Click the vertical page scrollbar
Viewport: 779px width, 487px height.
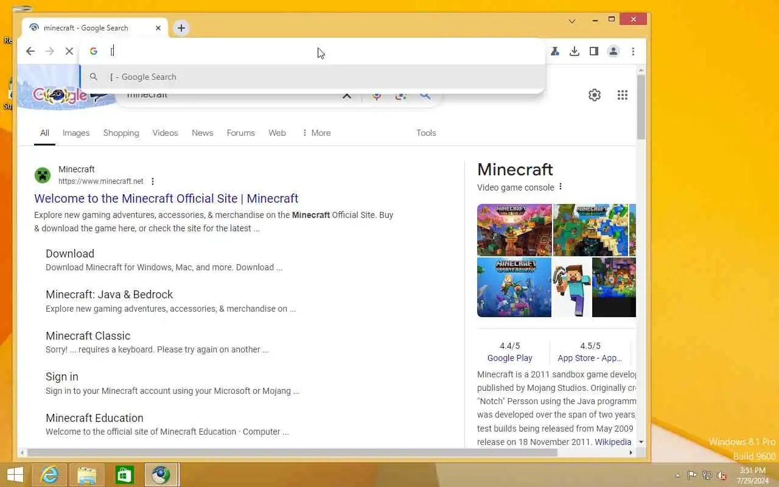[x=641, y=107]
